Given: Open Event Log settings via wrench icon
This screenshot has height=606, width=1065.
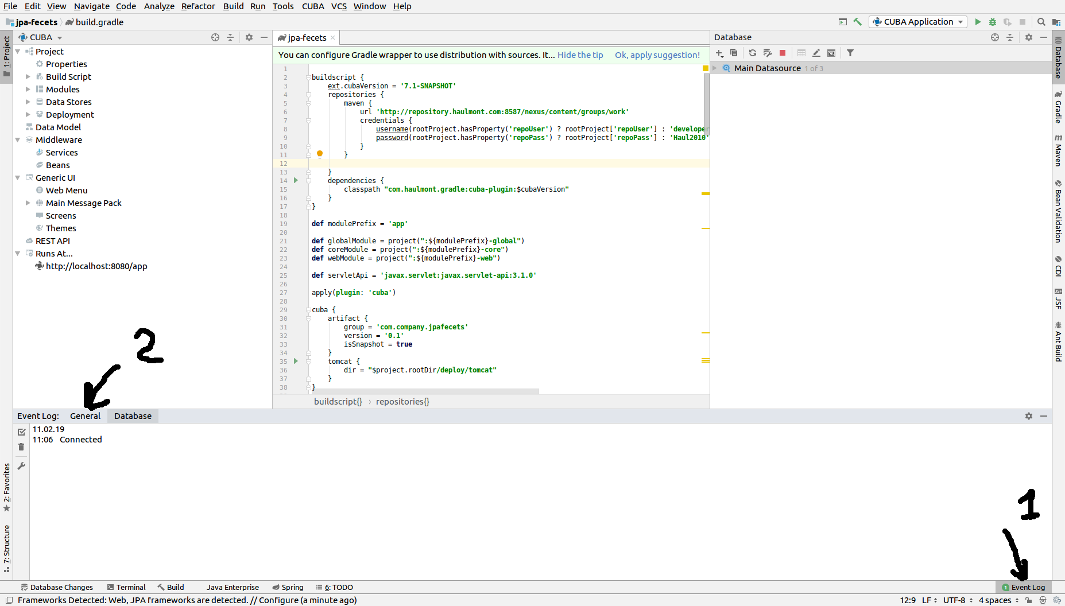Looking at the screenshot, I should (x=21, y=466).
